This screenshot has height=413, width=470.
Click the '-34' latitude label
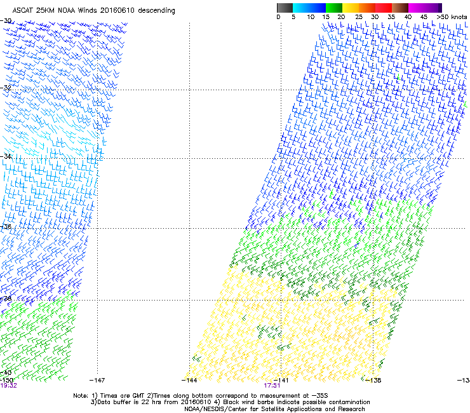click(6, 156)
